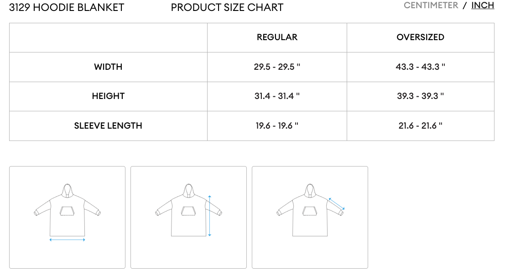Screen dimensions: 510x276
Task: Click the REGULAR column header
Action: click(277, 37)
